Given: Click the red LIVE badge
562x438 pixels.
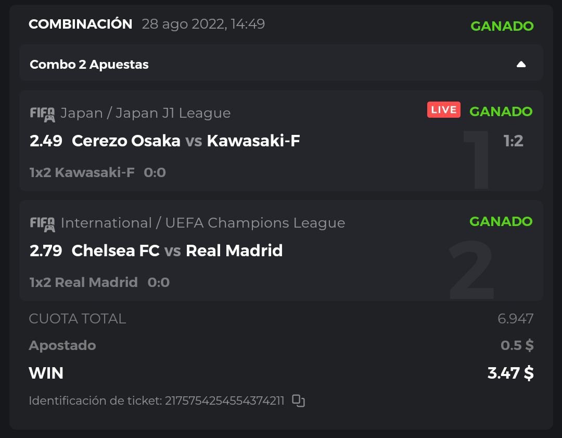Looking at the screenshot, I should 444,110.
